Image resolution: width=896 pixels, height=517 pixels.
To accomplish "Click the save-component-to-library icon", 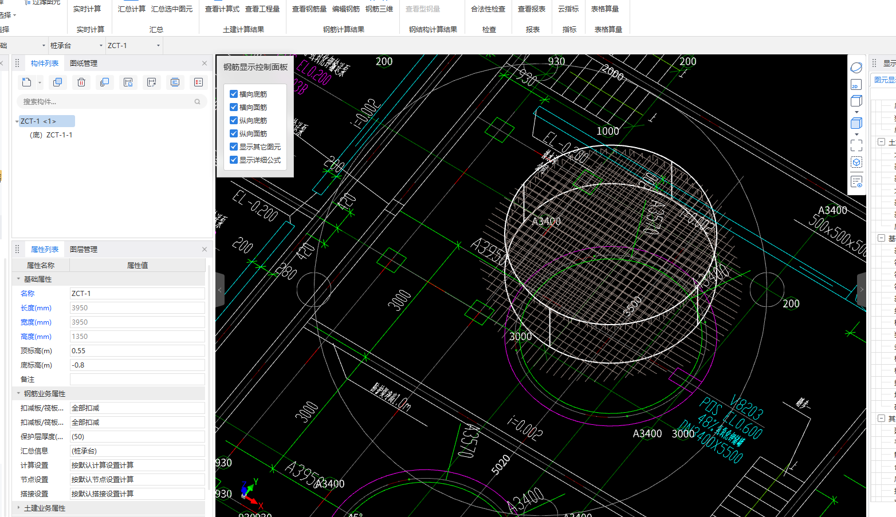I will tap(128, 82).
